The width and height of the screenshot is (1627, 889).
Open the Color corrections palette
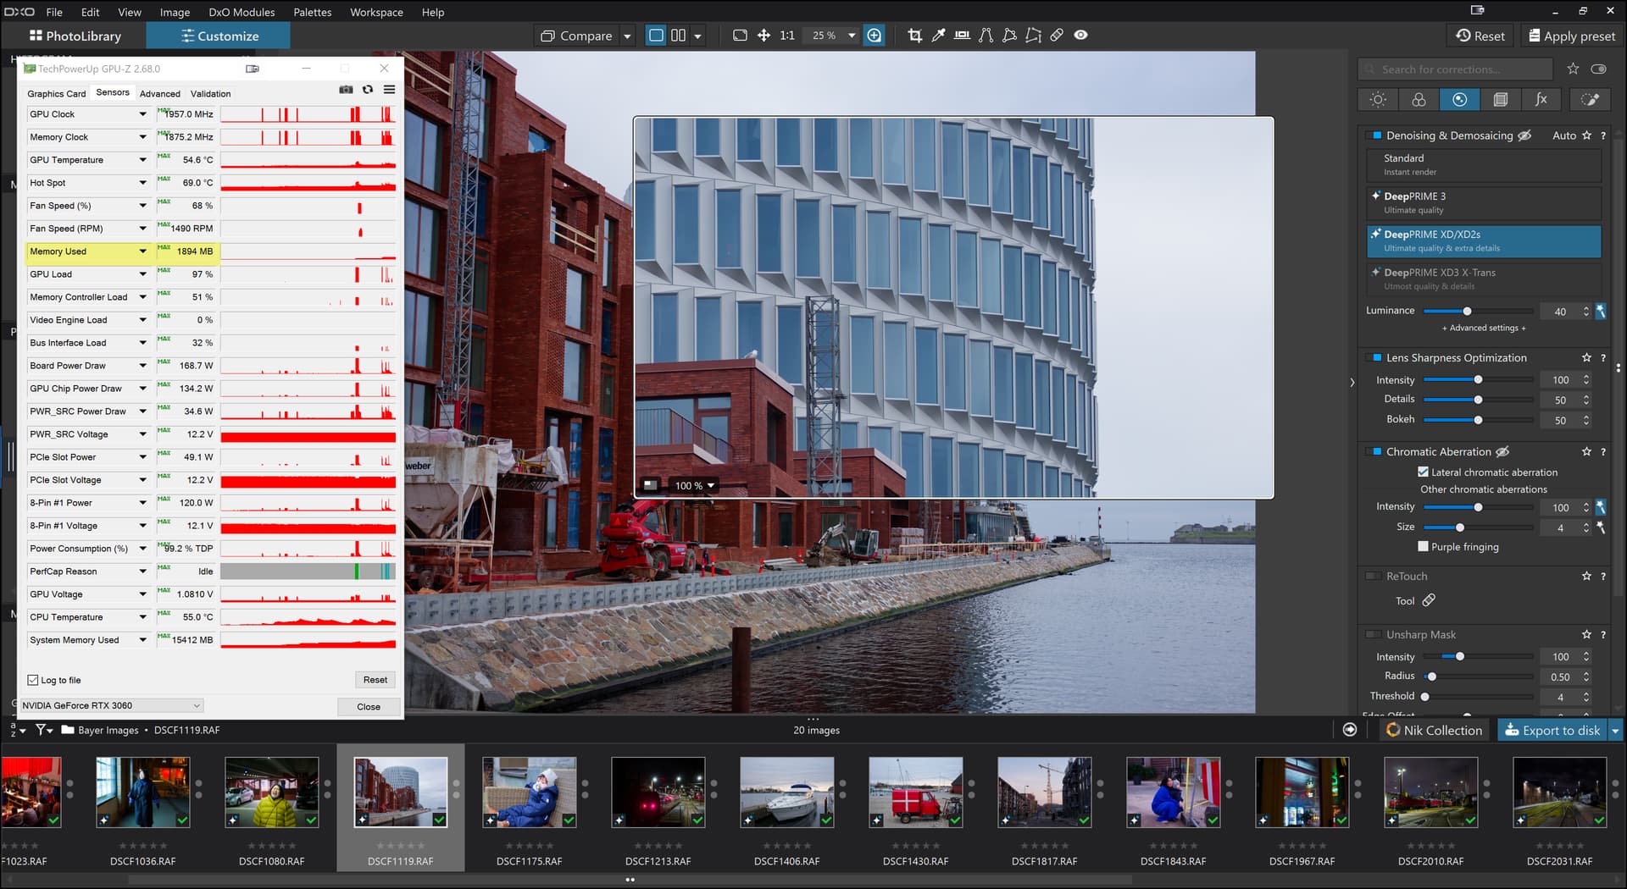[x=1419, y=100]
